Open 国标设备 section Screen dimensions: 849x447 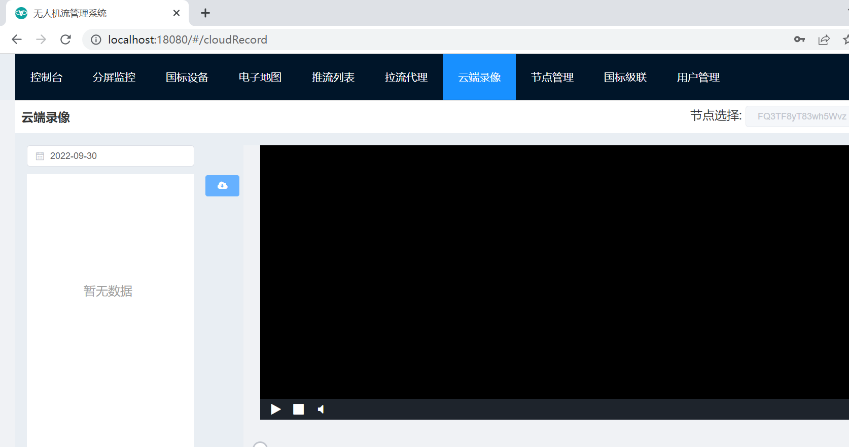tap(187, 77)
